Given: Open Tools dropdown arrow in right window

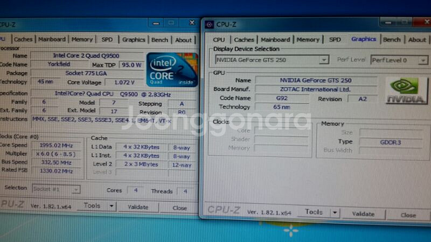Looking at the screenshot, I should [x=335, y=212].
